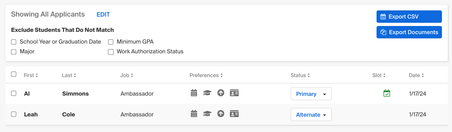Sort the table by Date column header
This screenshot has height=132, width=452.
pyautogui.click(x=416, y=75)
